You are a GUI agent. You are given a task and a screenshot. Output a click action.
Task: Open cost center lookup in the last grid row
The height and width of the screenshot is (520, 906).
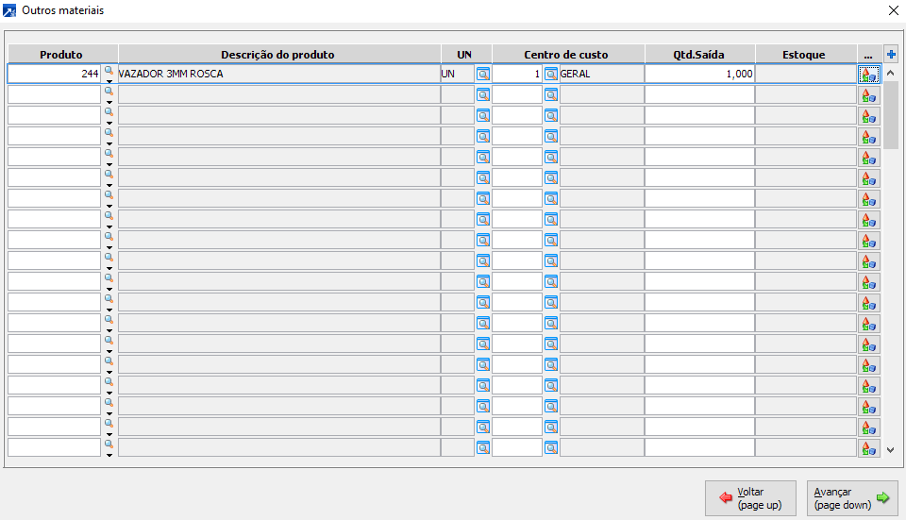551,447
